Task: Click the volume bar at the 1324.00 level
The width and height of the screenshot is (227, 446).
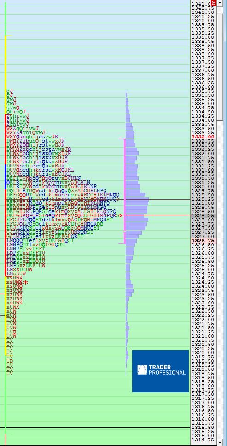Action: [129, 286]
